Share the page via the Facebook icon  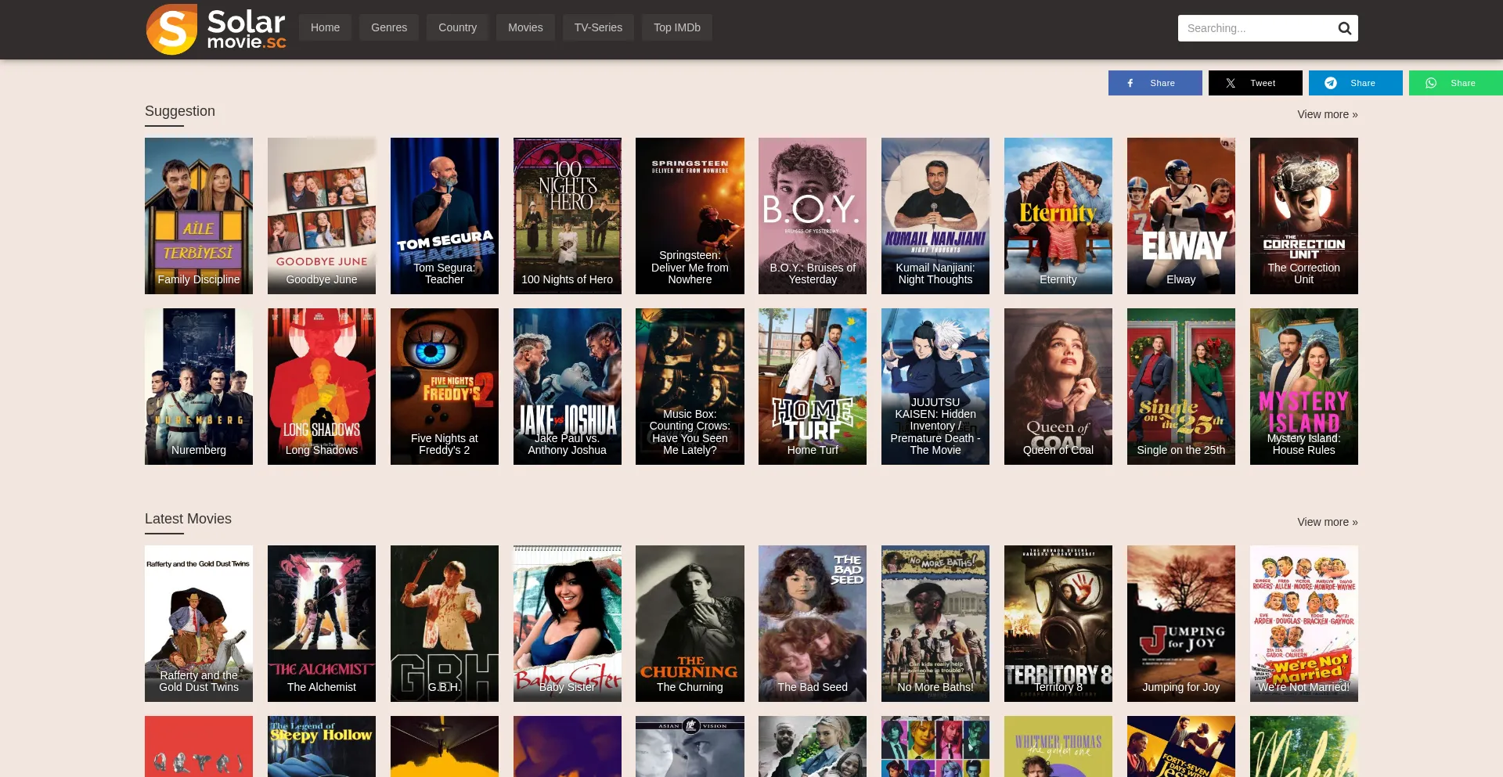(1155, 83)
